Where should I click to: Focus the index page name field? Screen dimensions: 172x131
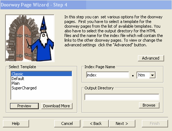108,75
